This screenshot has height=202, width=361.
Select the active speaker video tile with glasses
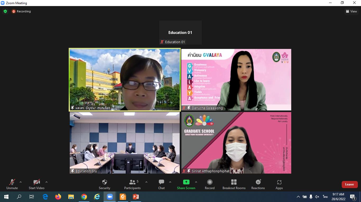pos(125,80)
